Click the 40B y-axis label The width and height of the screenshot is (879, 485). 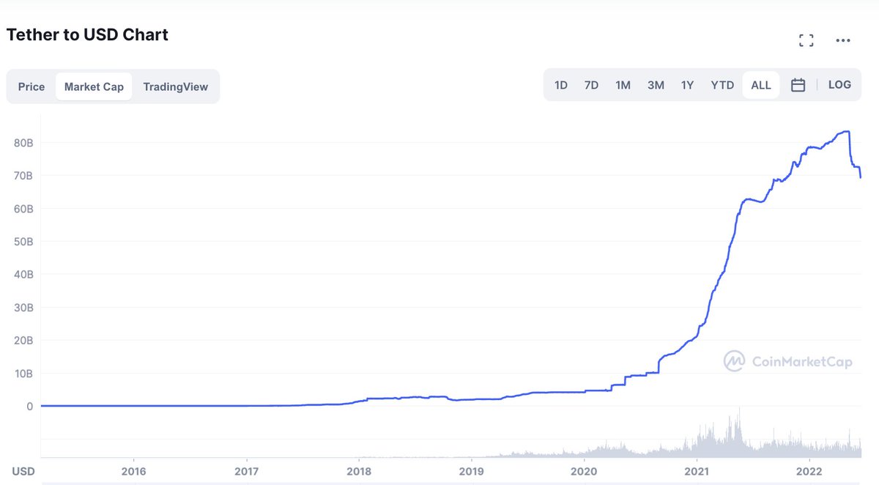24,275
